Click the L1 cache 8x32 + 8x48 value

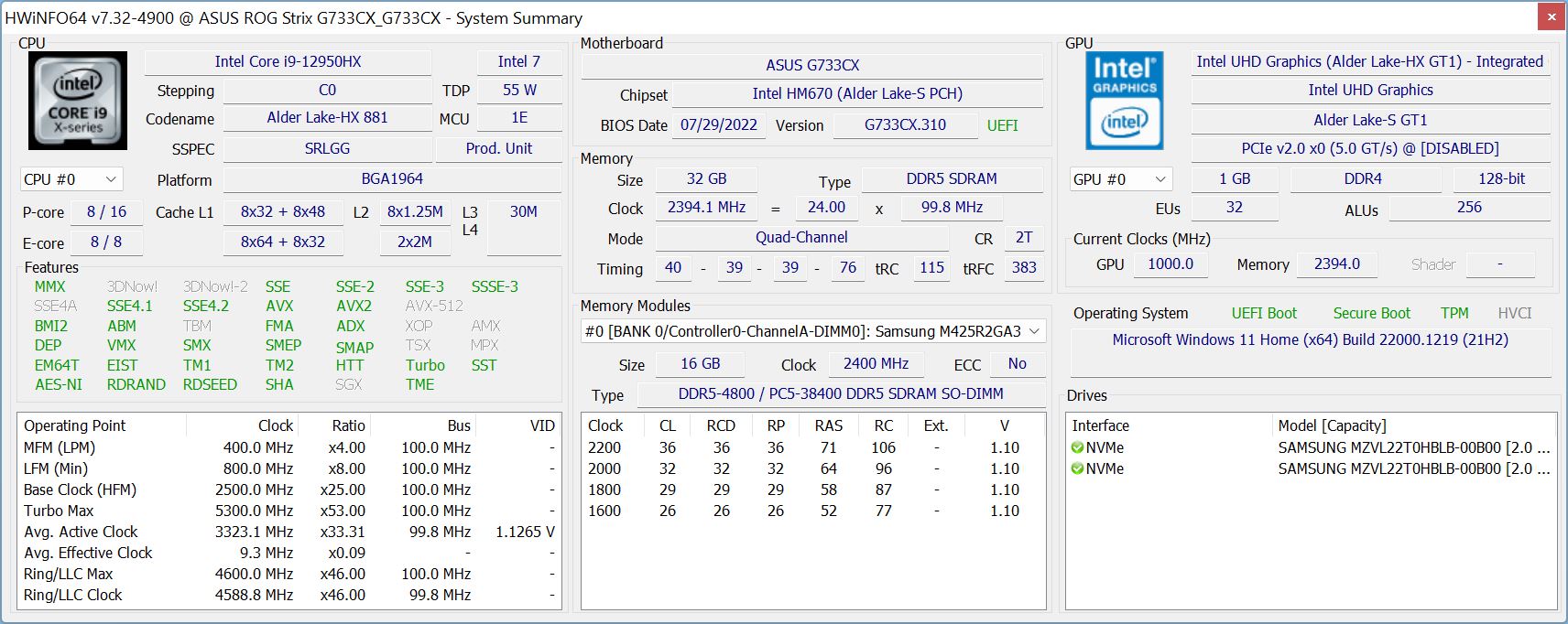pos(283,212)
